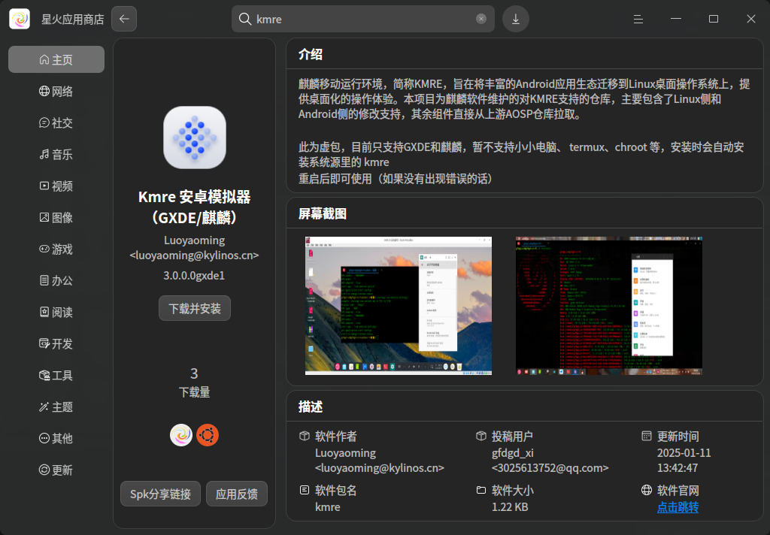Viewport: 770px width, 535px height.
Task: Select the 游戏 category
Action: 56,249
